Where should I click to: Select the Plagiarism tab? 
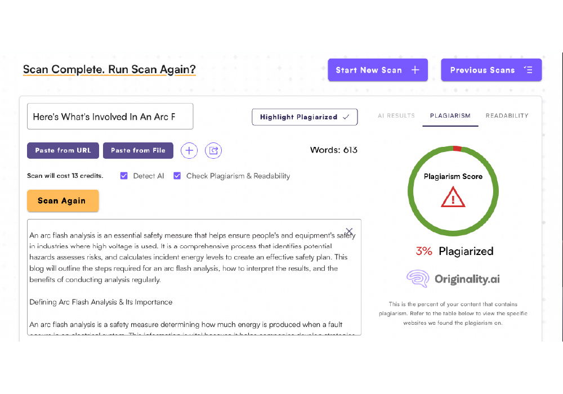point(450,115)
